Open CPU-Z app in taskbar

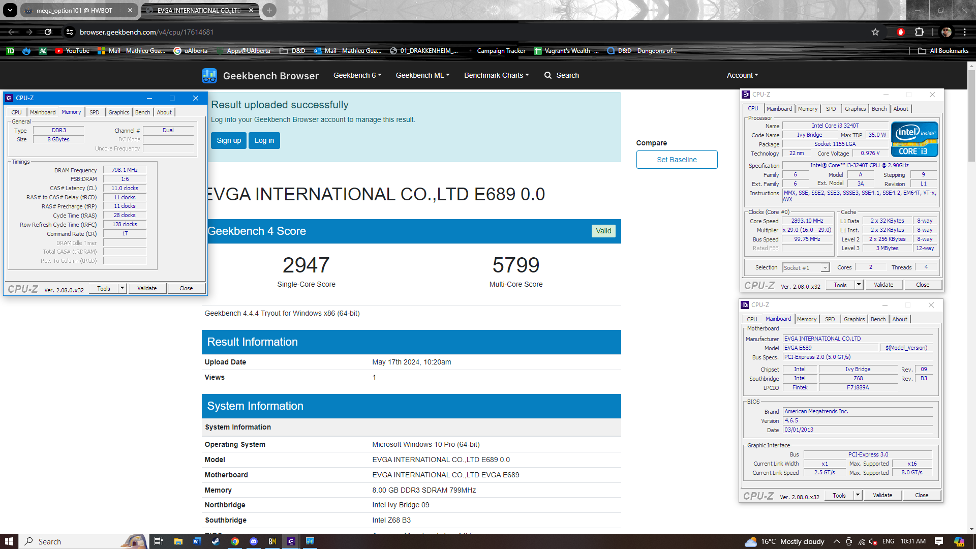[x=291, y=541]
